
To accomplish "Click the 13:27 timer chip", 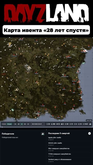I will tap(86, 124).
